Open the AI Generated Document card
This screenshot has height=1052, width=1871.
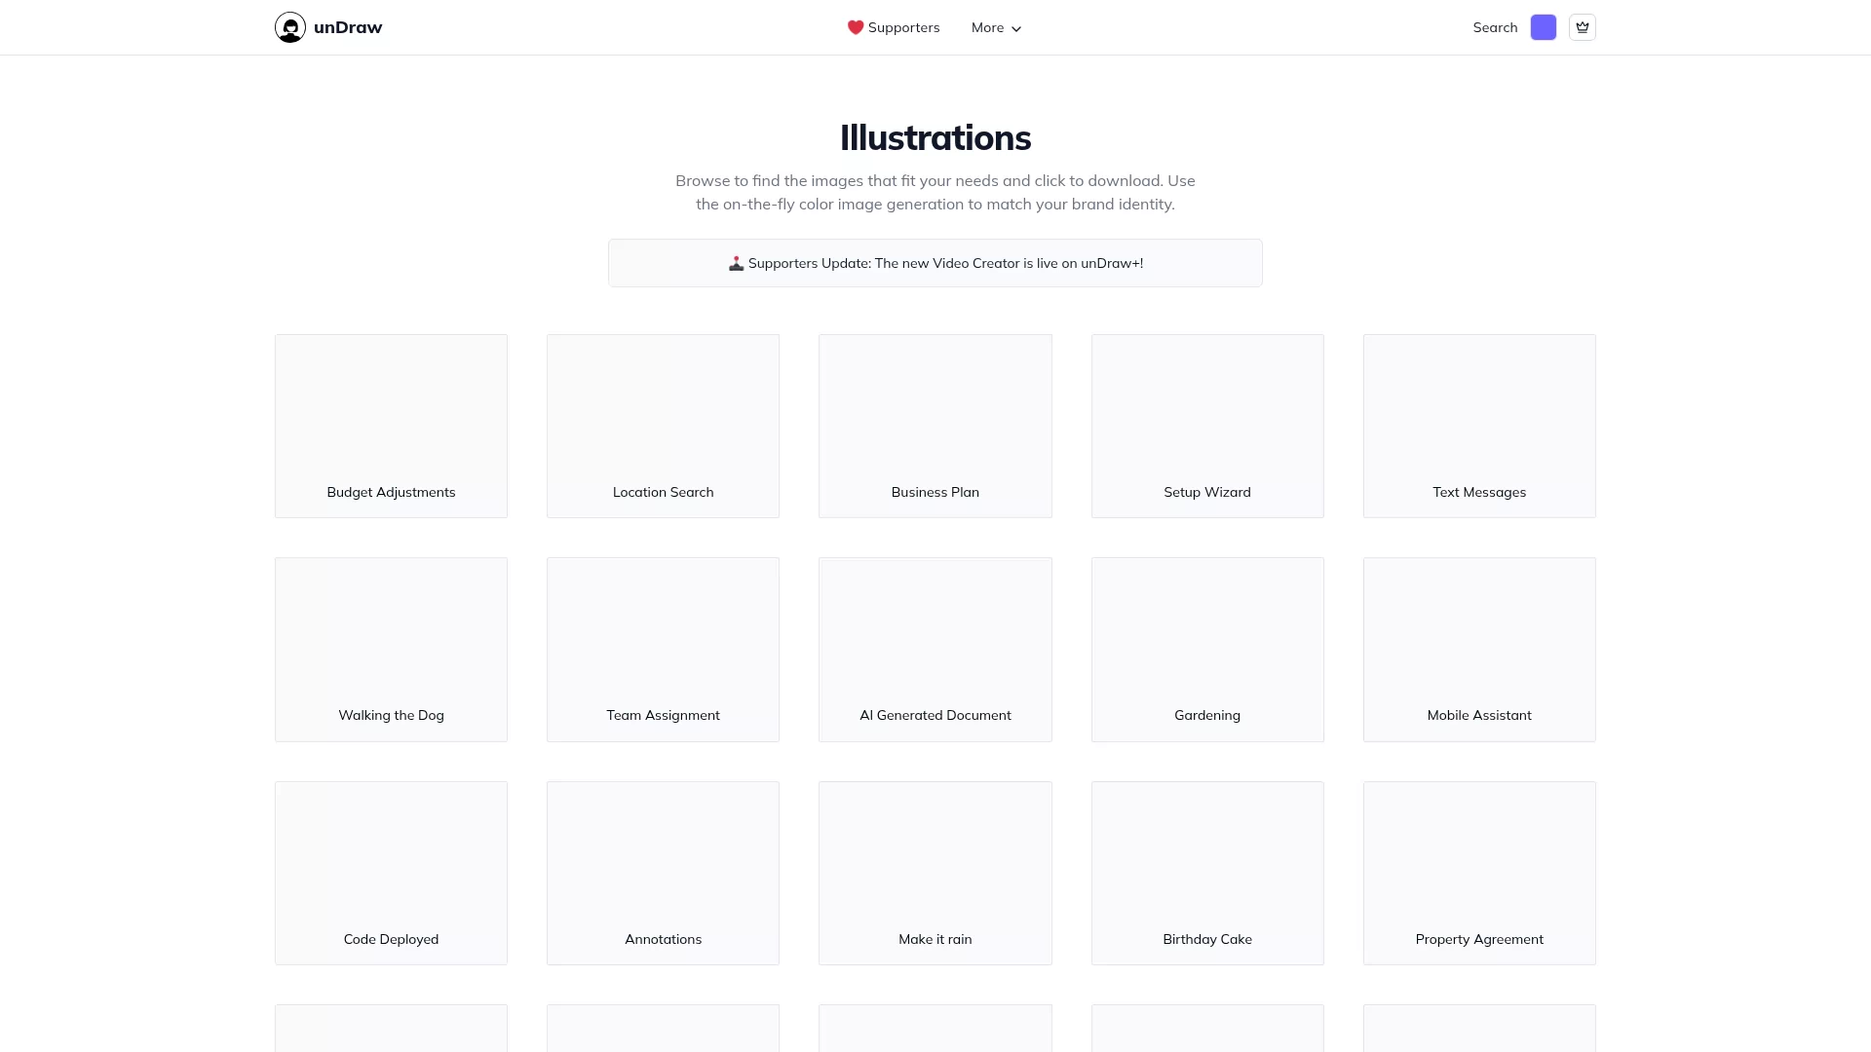click(x=935, y=650)
